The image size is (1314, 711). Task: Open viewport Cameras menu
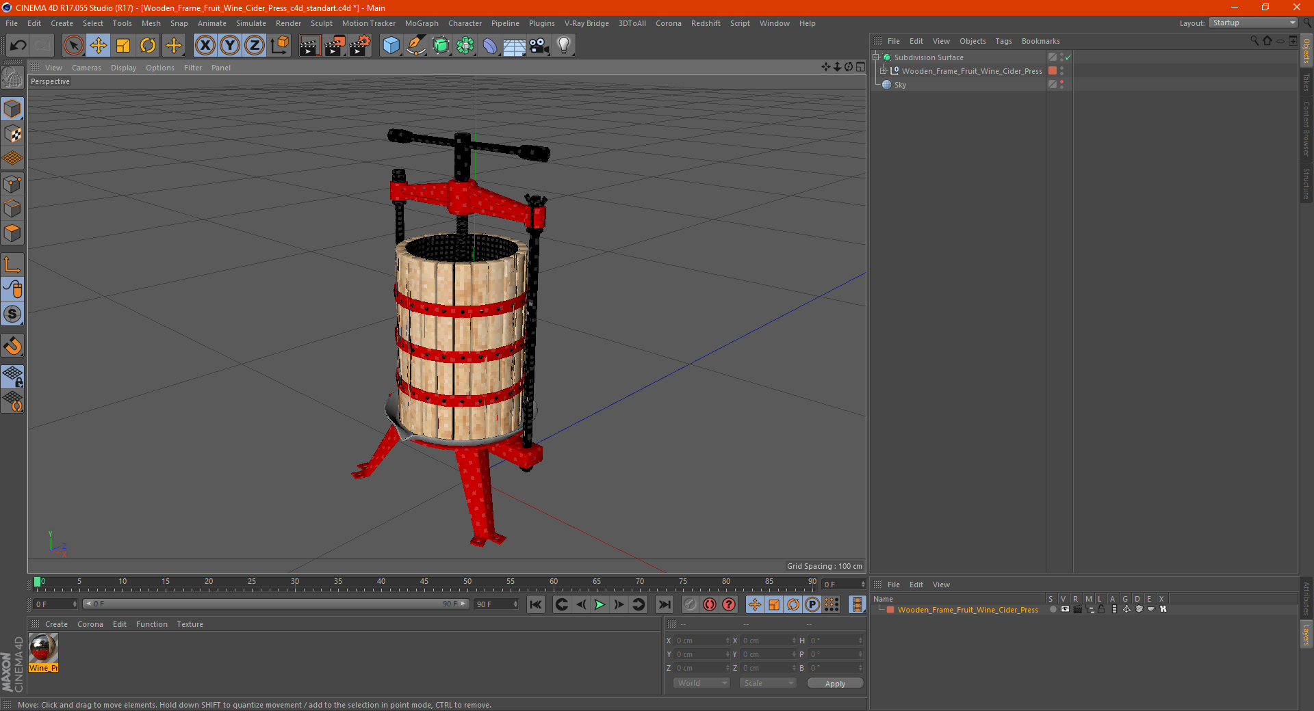pos(86,68)
